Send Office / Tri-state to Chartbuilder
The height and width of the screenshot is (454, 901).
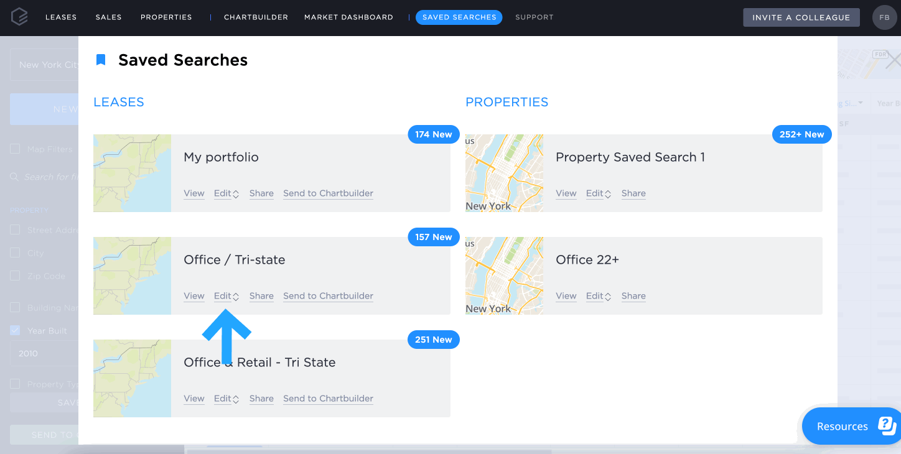(x=328, y=296)
